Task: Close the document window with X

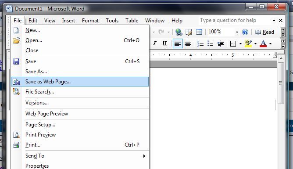Action: [x=281, y=20]
